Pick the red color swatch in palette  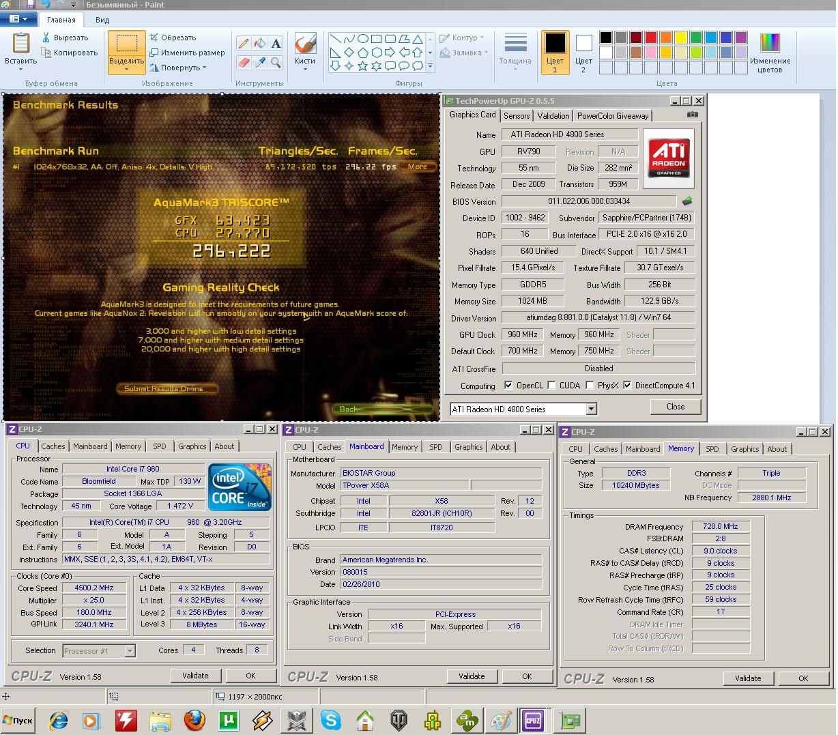pos(651,38)
